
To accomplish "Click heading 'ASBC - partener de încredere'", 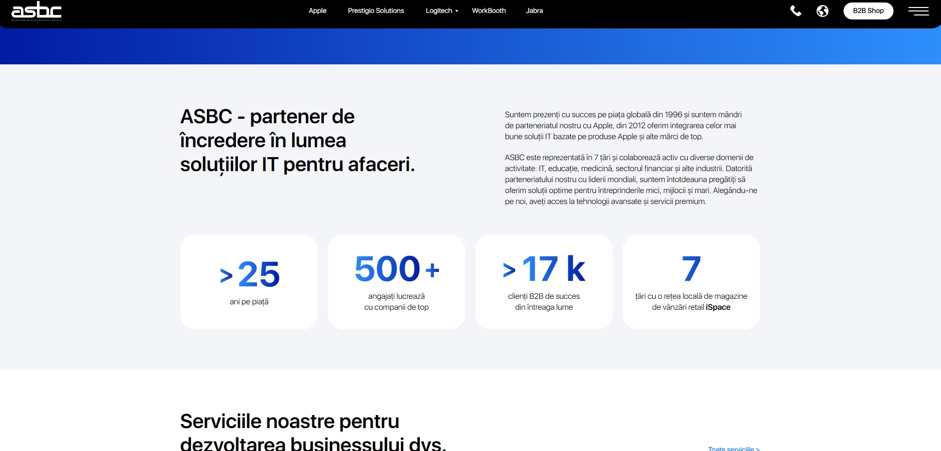I will point(297,141).
